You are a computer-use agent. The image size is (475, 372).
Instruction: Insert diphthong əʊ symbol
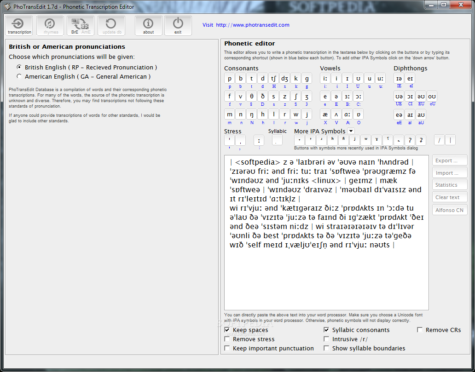click(421, 97)
